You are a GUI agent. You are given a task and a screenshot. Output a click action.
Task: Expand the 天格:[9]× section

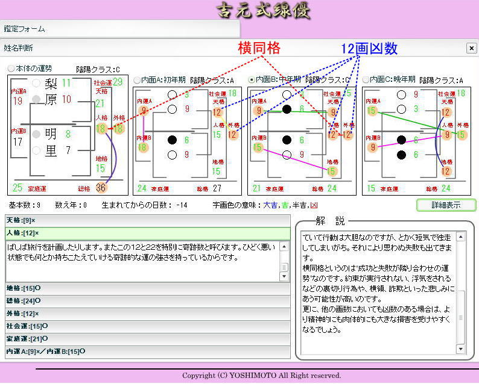(148, 220)
